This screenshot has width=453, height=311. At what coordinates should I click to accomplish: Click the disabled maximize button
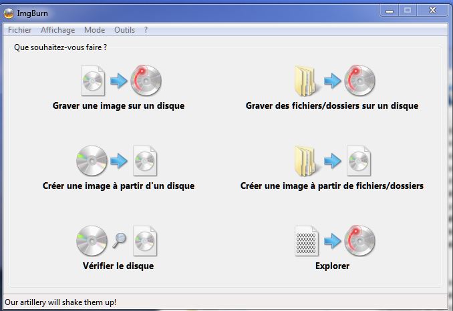[408, 11]
